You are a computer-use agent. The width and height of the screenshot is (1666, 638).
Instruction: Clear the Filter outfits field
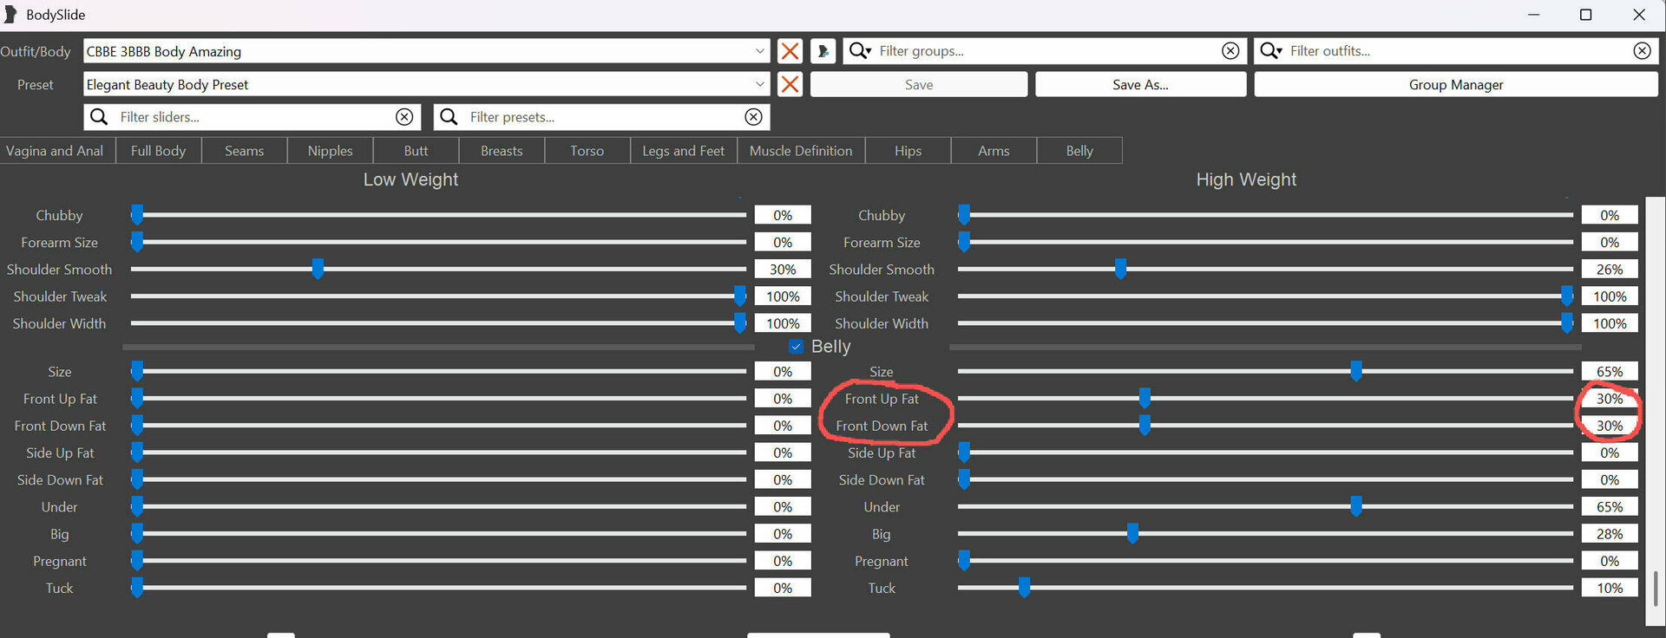tap(1642, 51)
